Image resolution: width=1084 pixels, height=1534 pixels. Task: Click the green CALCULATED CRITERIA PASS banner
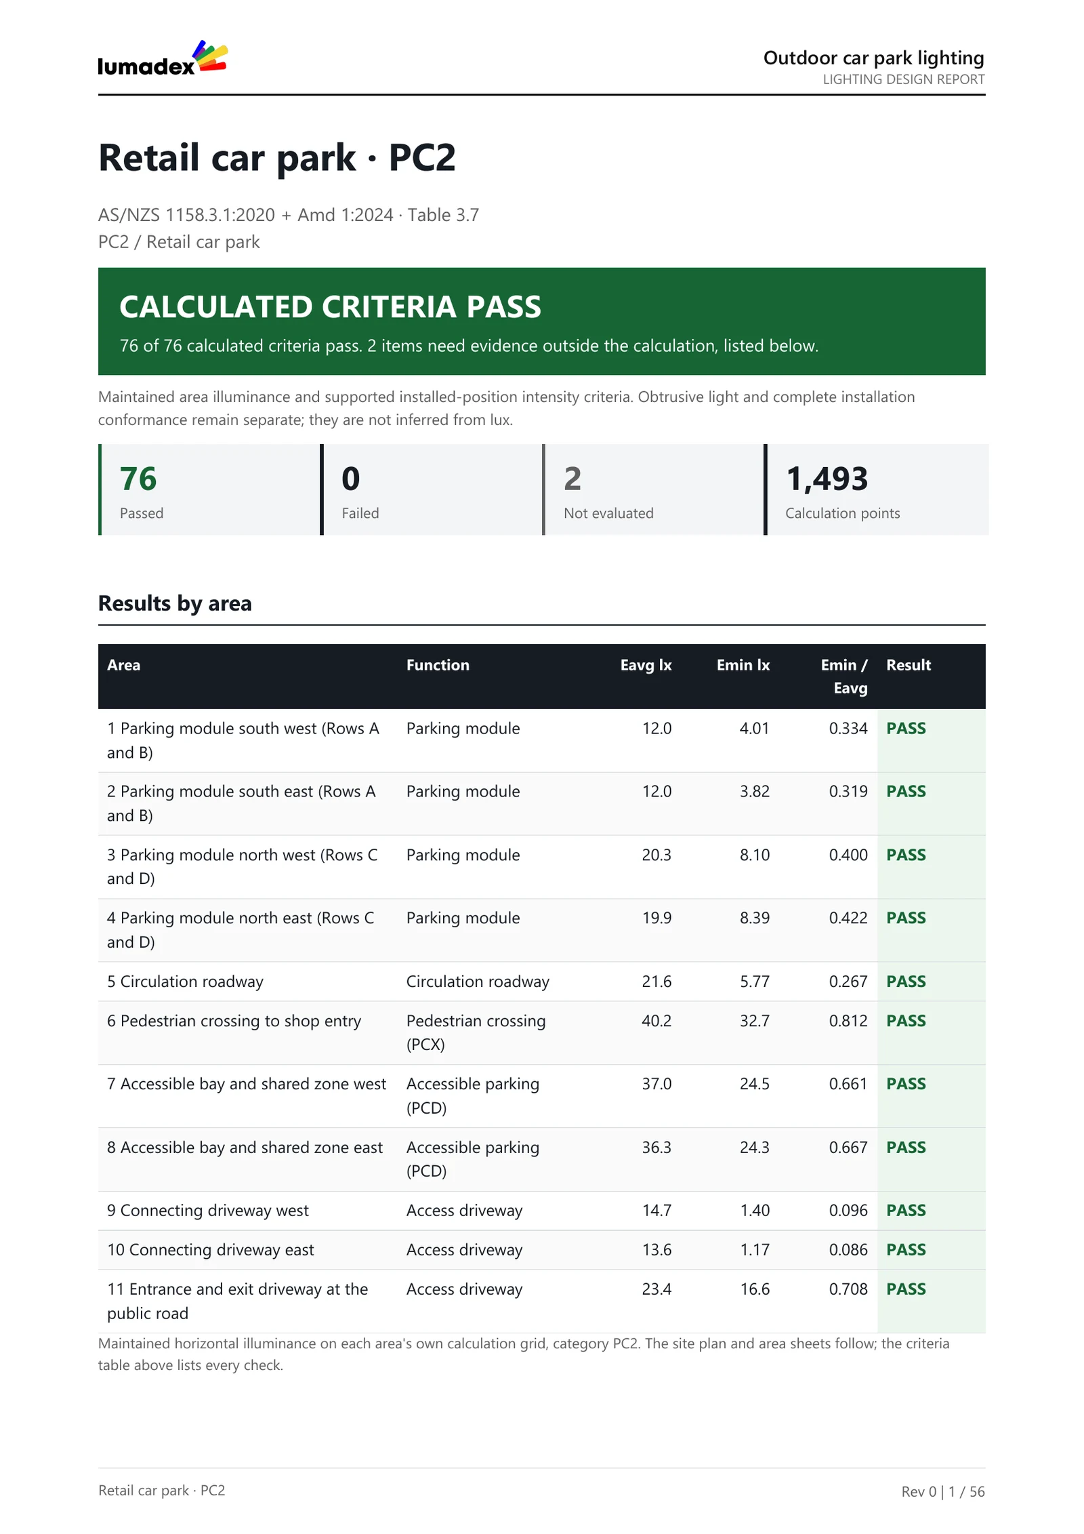541,321
